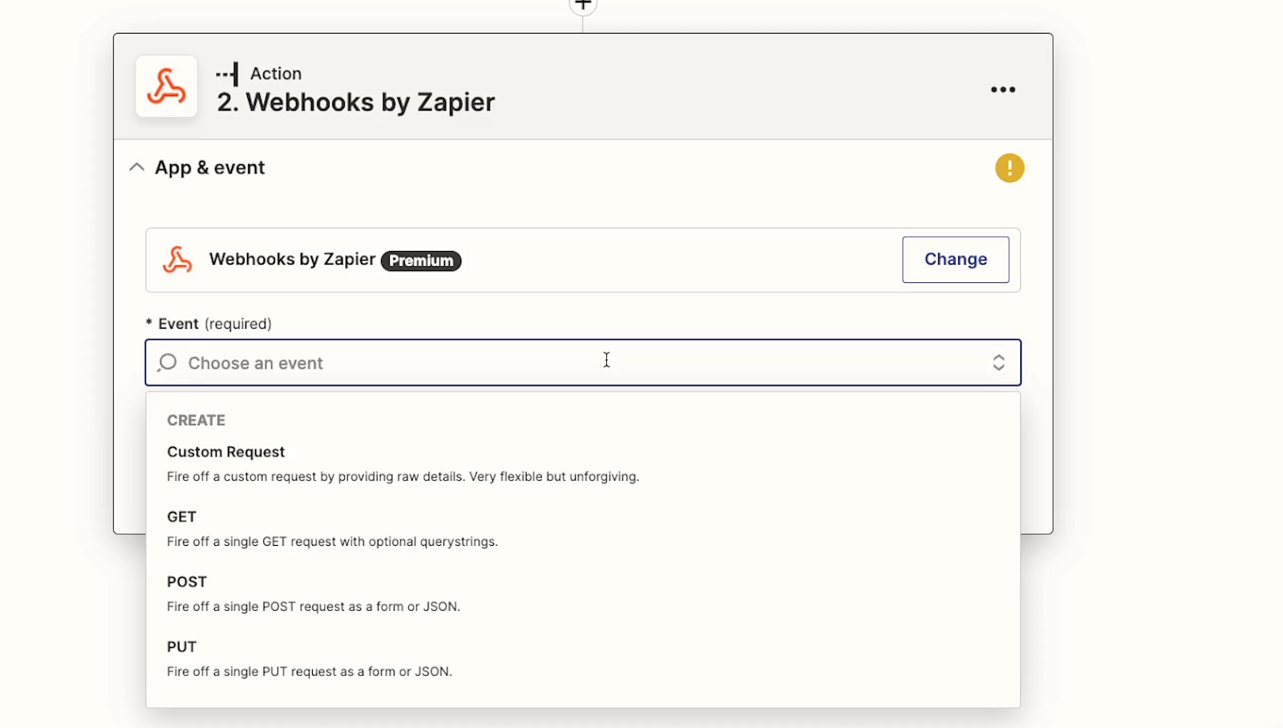The image size is (1283, 728).
Task: Toggle the Event dropdown arrows
Action: coord(998,362)
